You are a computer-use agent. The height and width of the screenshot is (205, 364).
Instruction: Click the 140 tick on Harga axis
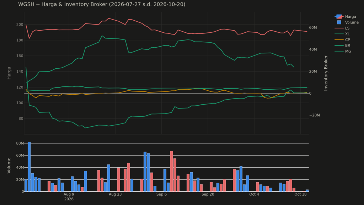click(20, 72)
